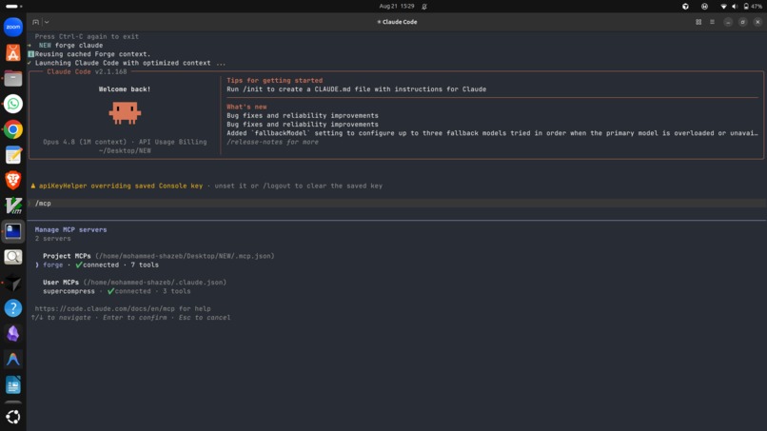Click the Claude Code window title

click(x=397, y=22)
